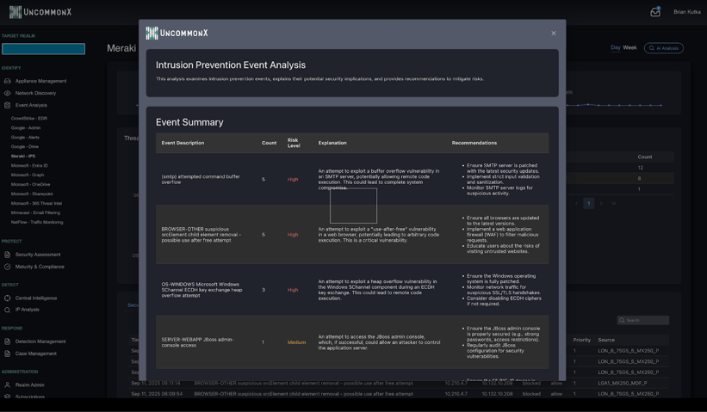Viewport: 707px width, 412px height.
Task: Click the Central Intelligence icon
Action: tap(8, 298)
